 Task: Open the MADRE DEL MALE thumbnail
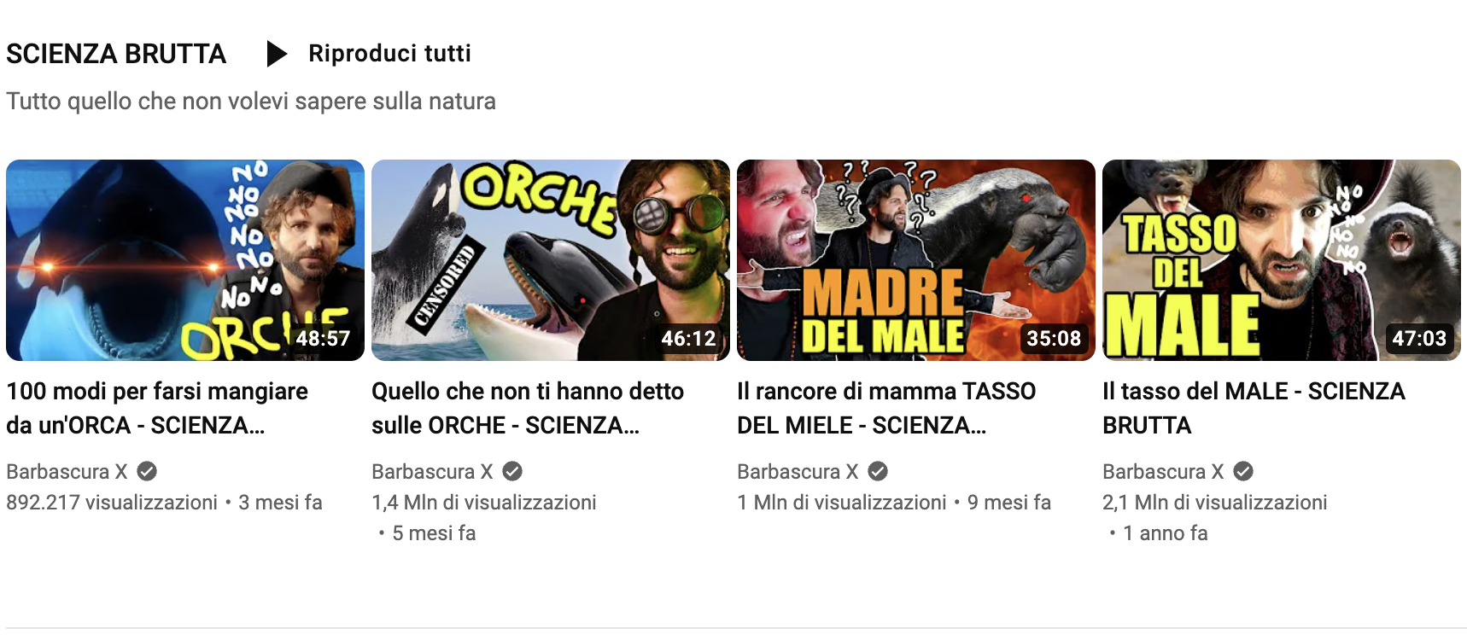point(916,260)
